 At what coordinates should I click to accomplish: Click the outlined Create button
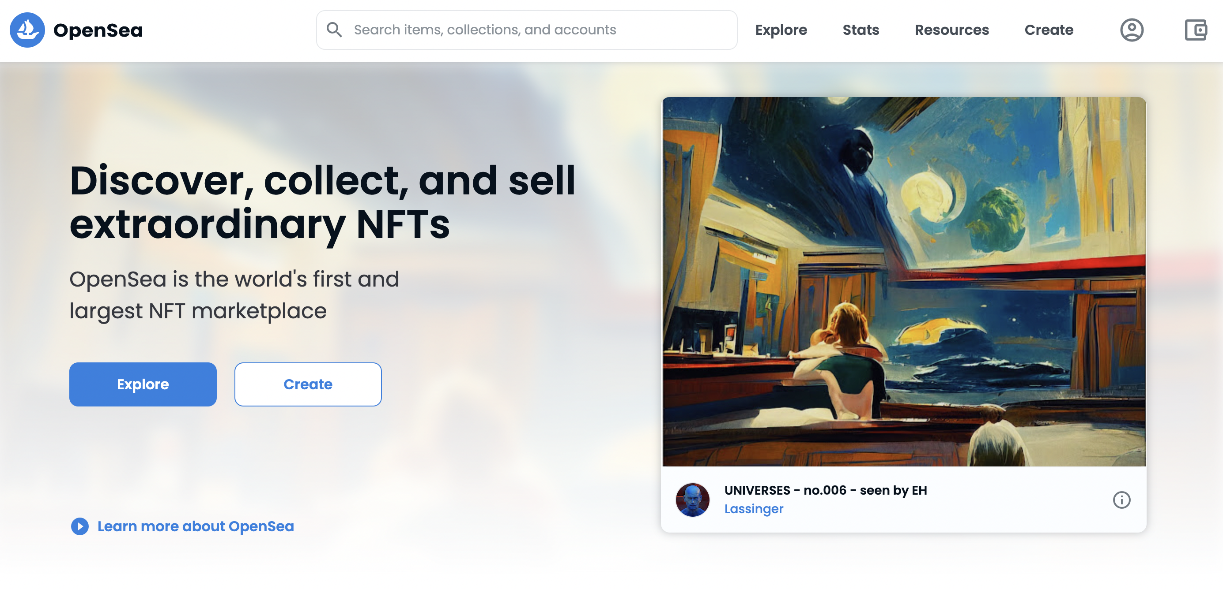pyautogui.click(x=308, y=384)
